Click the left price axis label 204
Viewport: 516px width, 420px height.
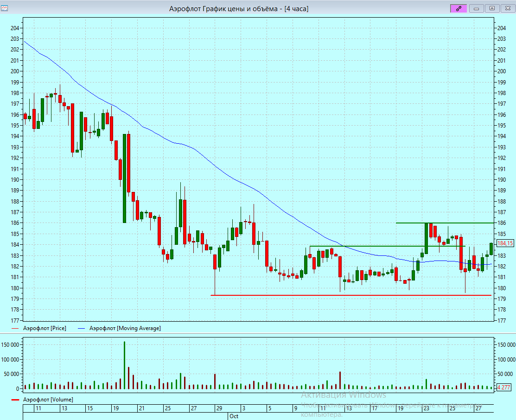tap(15, 28)
